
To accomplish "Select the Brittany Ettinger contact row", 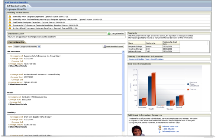I will (154, 51).
